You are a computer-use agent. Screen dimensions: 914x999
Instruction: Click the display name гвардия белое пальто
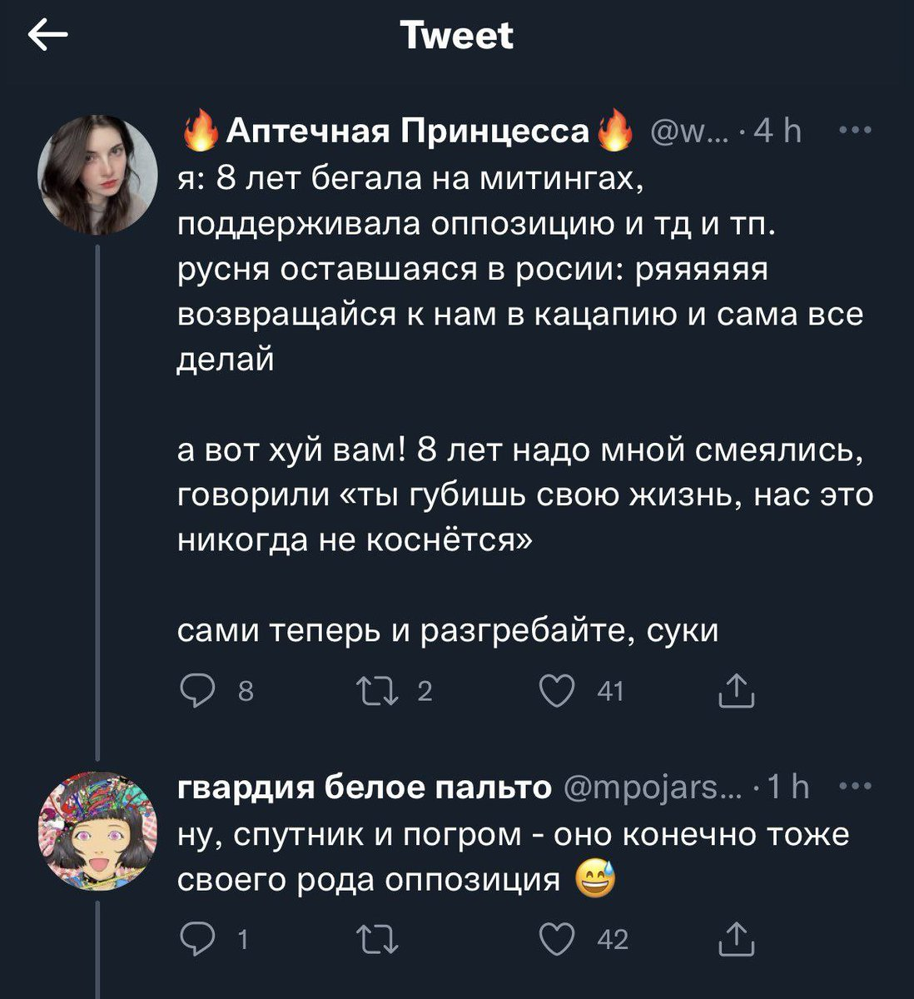click(x=365, y=788)
